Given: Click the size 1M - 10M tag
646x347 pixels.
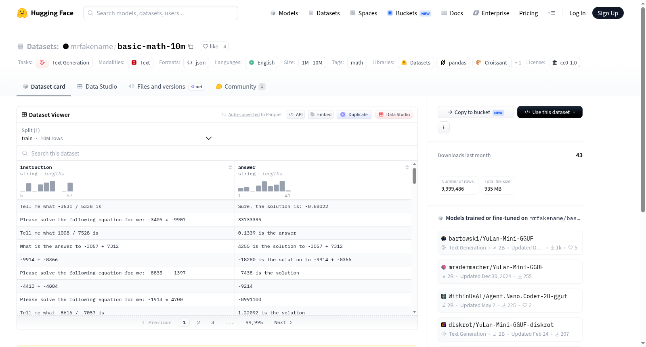Looking at the screenshot, I should pos(312,62).
